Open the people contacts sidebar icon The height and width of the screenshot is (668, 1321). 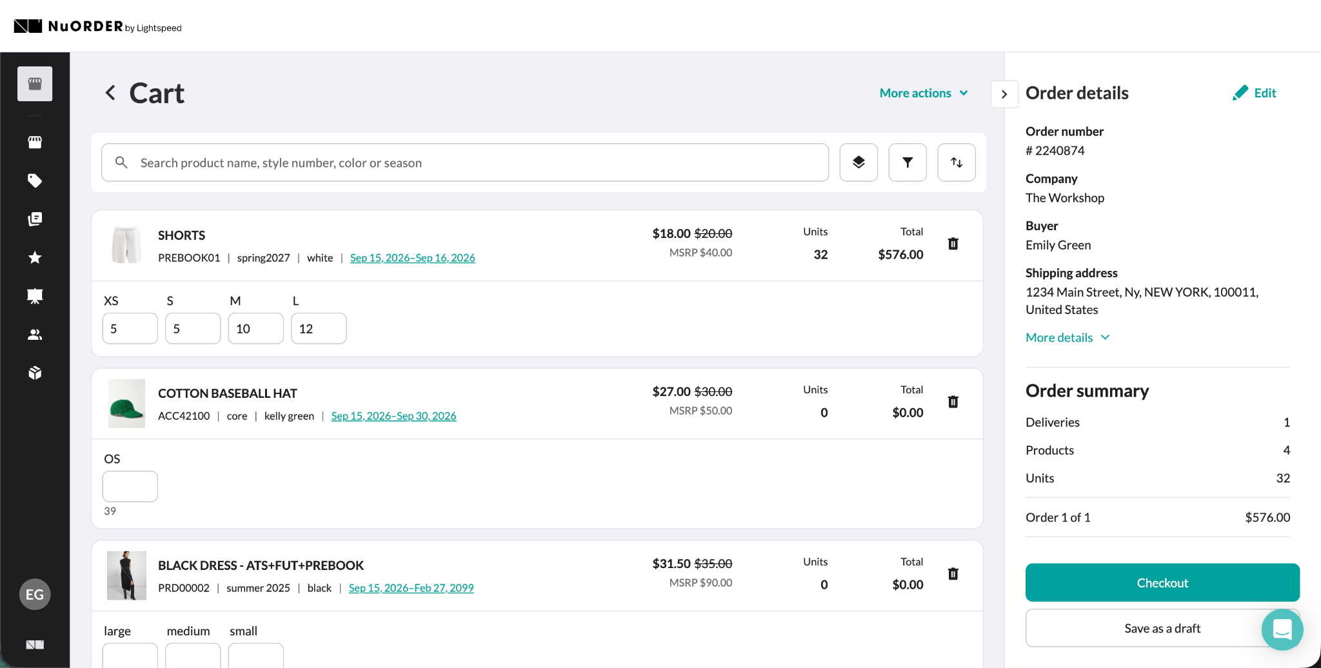click(x=35, y=335)
